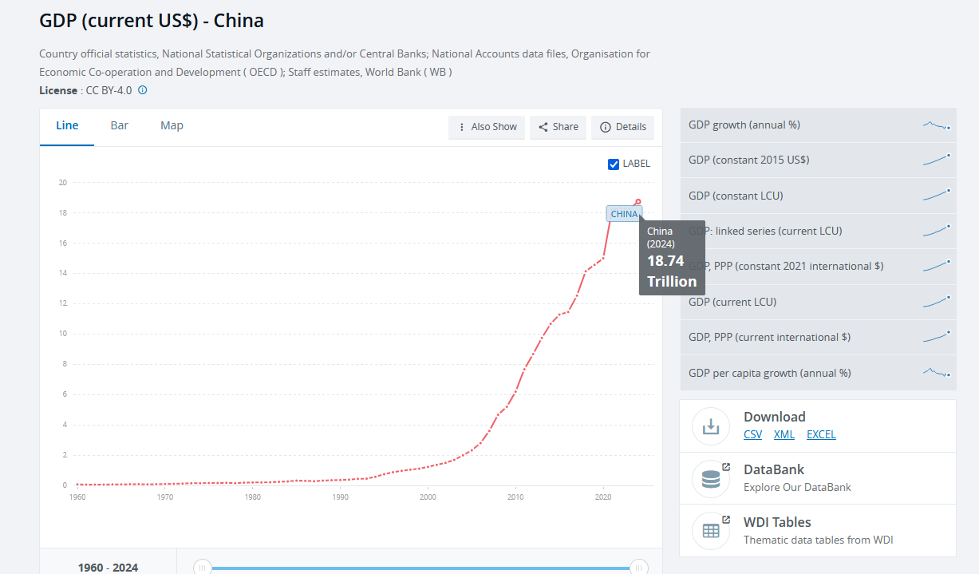Click the page title GDP (current US$) - China
The height and width of the screenshot is (574, 979).
pyautogui.click(x=152, y=21)
